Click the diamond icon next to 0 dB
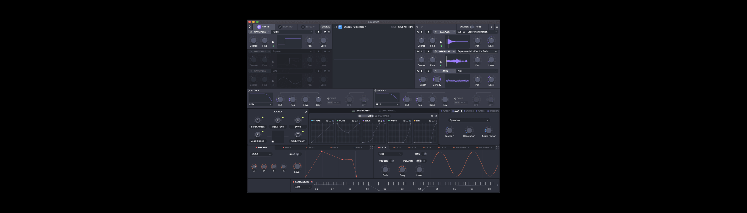The image size is (747, 213). (x=491, y=27)
